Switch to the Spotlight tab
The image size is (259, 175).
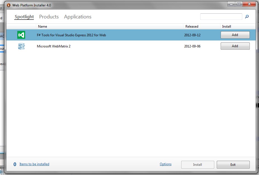(x=24, y=17)
